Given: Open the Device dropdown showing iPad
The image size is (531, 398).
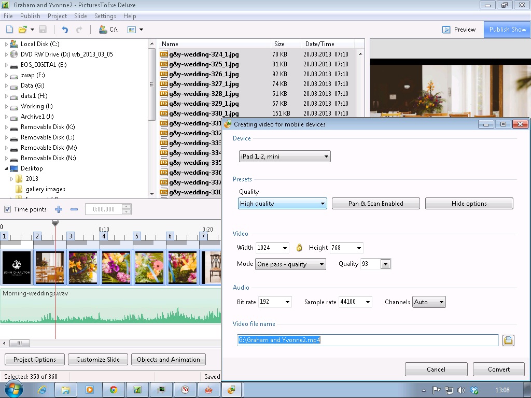Looking at the screenshot, I should coord(284,157).
